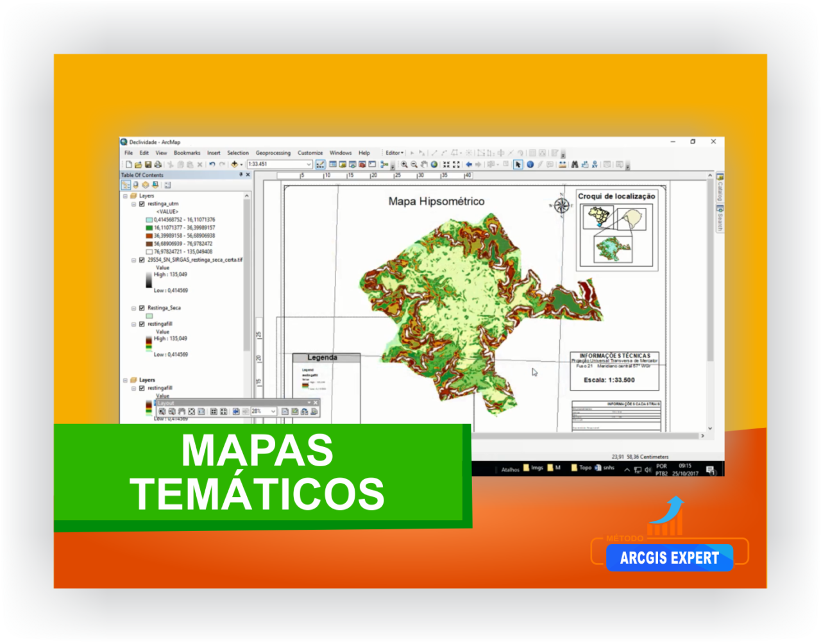Click the green symbol for class 16,11071377
Image resolution: width=821 pixels, height=642 pixels.
coord(148,228)
